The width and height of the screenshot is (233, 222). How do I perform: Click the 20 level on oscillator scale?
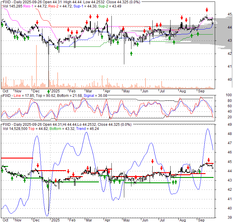[230, 117]
